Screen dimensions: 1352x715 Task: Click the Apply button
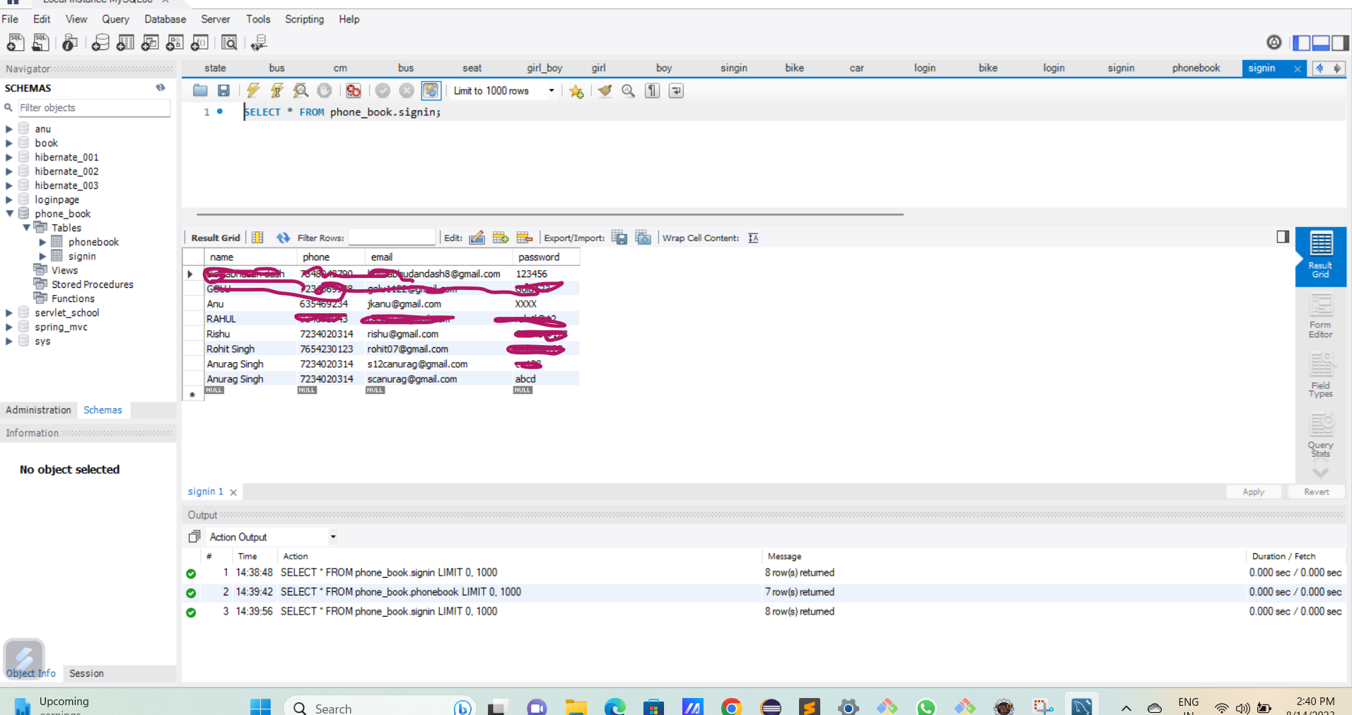1252,492
